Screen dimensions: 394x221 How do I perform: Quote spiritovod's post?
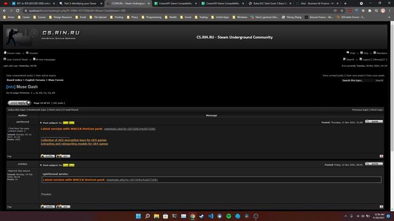pos(374,122)
